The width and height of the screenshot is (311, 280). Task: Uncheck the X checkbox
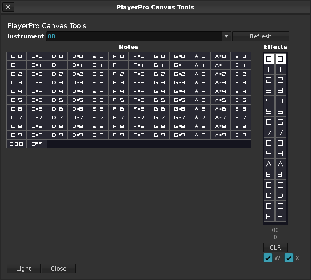tap(289, 258)
